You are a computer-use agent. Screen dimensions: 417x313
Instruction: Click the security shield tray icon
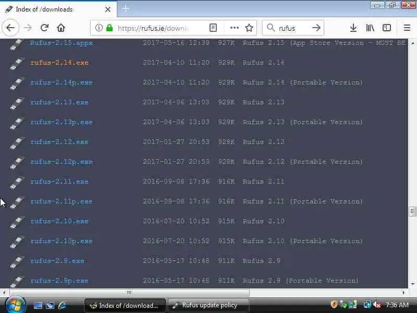click(x=334, y=305)
